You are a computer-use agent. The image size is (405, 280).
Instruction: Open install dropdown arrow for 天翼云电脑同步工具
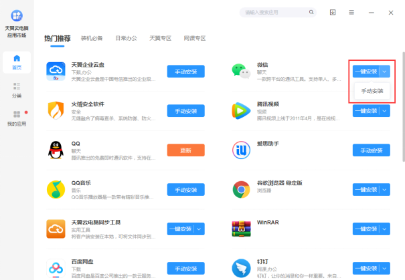point(199,230)
